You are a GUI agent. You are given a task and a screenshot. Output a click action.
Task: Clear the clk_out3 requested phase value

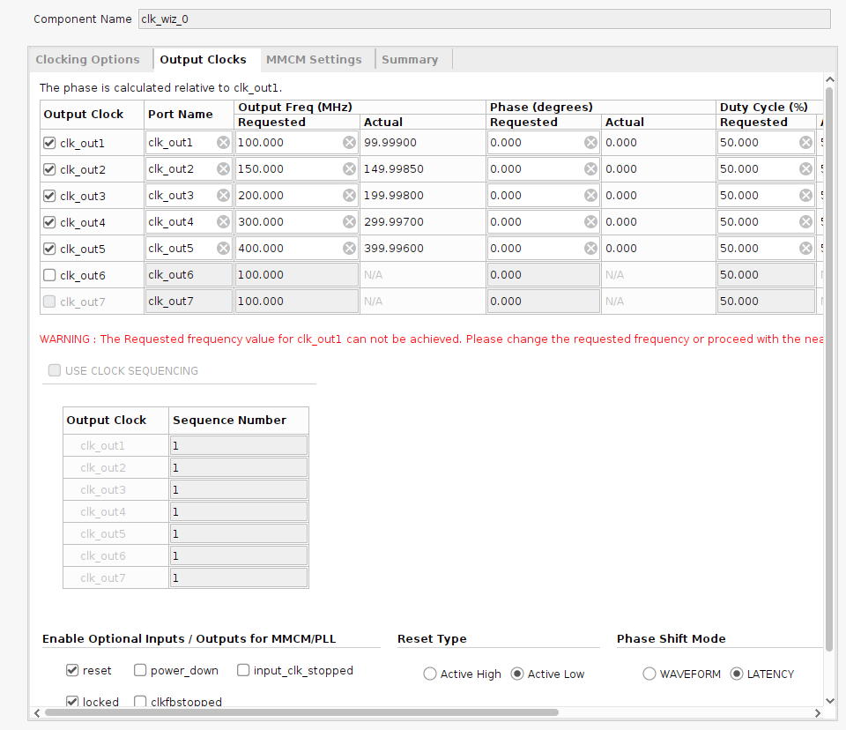590,195
